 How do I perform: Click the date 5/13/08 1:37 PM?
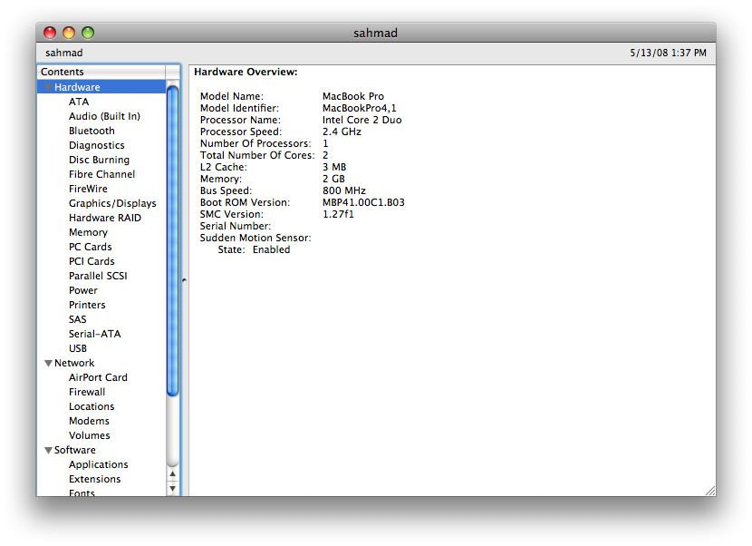point(668,53)
